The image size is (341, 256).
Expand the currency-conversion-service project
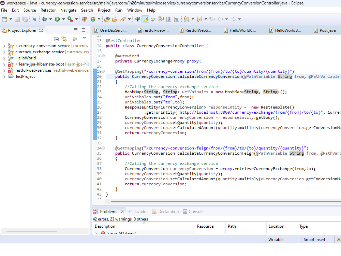point(4,46)
